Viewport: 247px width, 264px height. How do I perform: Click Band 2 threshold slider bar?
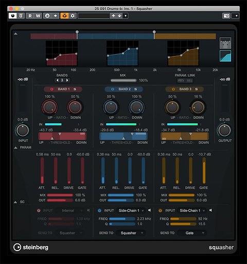(x=123, y=136)
